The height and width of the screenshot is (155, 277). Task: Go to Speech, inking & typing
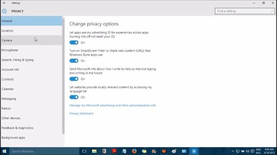point(31,60)
